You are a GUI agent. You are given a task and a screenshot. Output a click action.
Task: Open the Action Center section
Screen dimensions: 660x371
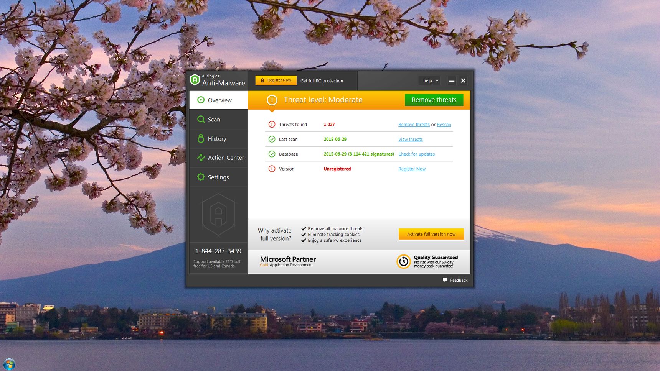tap(218, 158)
